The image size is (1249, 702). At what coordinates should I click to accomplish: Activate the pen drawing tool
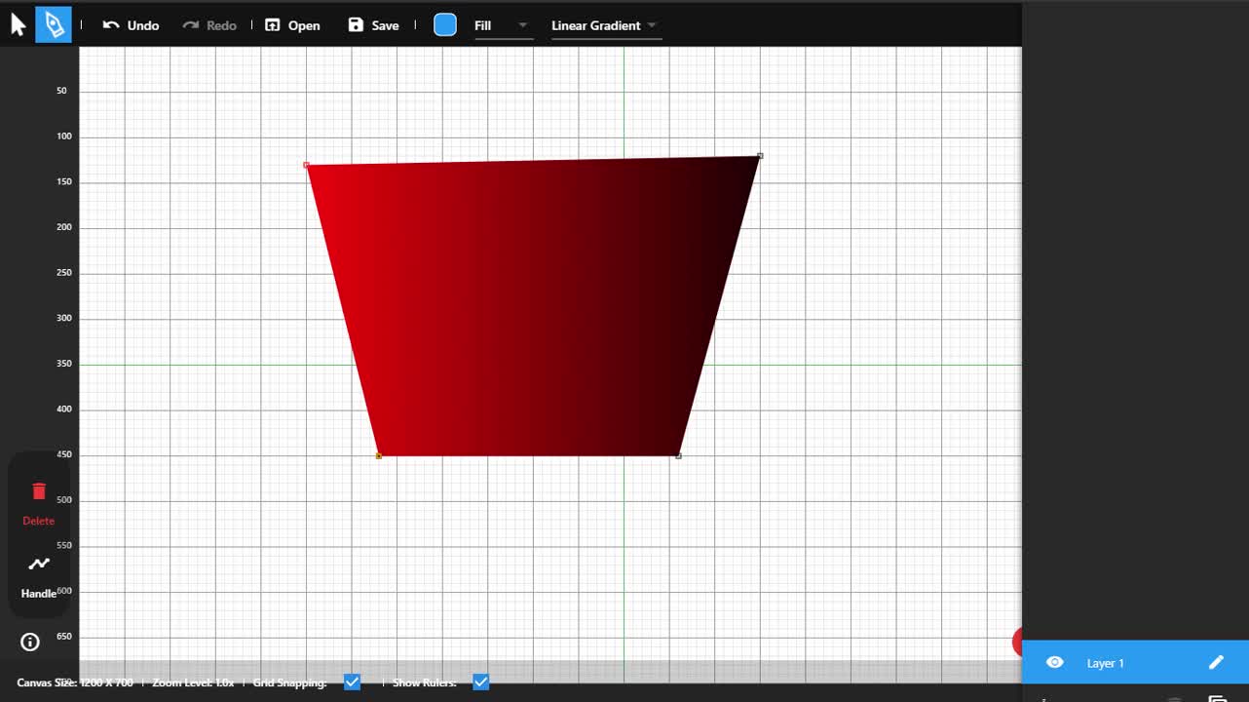[x=54, y=25]
